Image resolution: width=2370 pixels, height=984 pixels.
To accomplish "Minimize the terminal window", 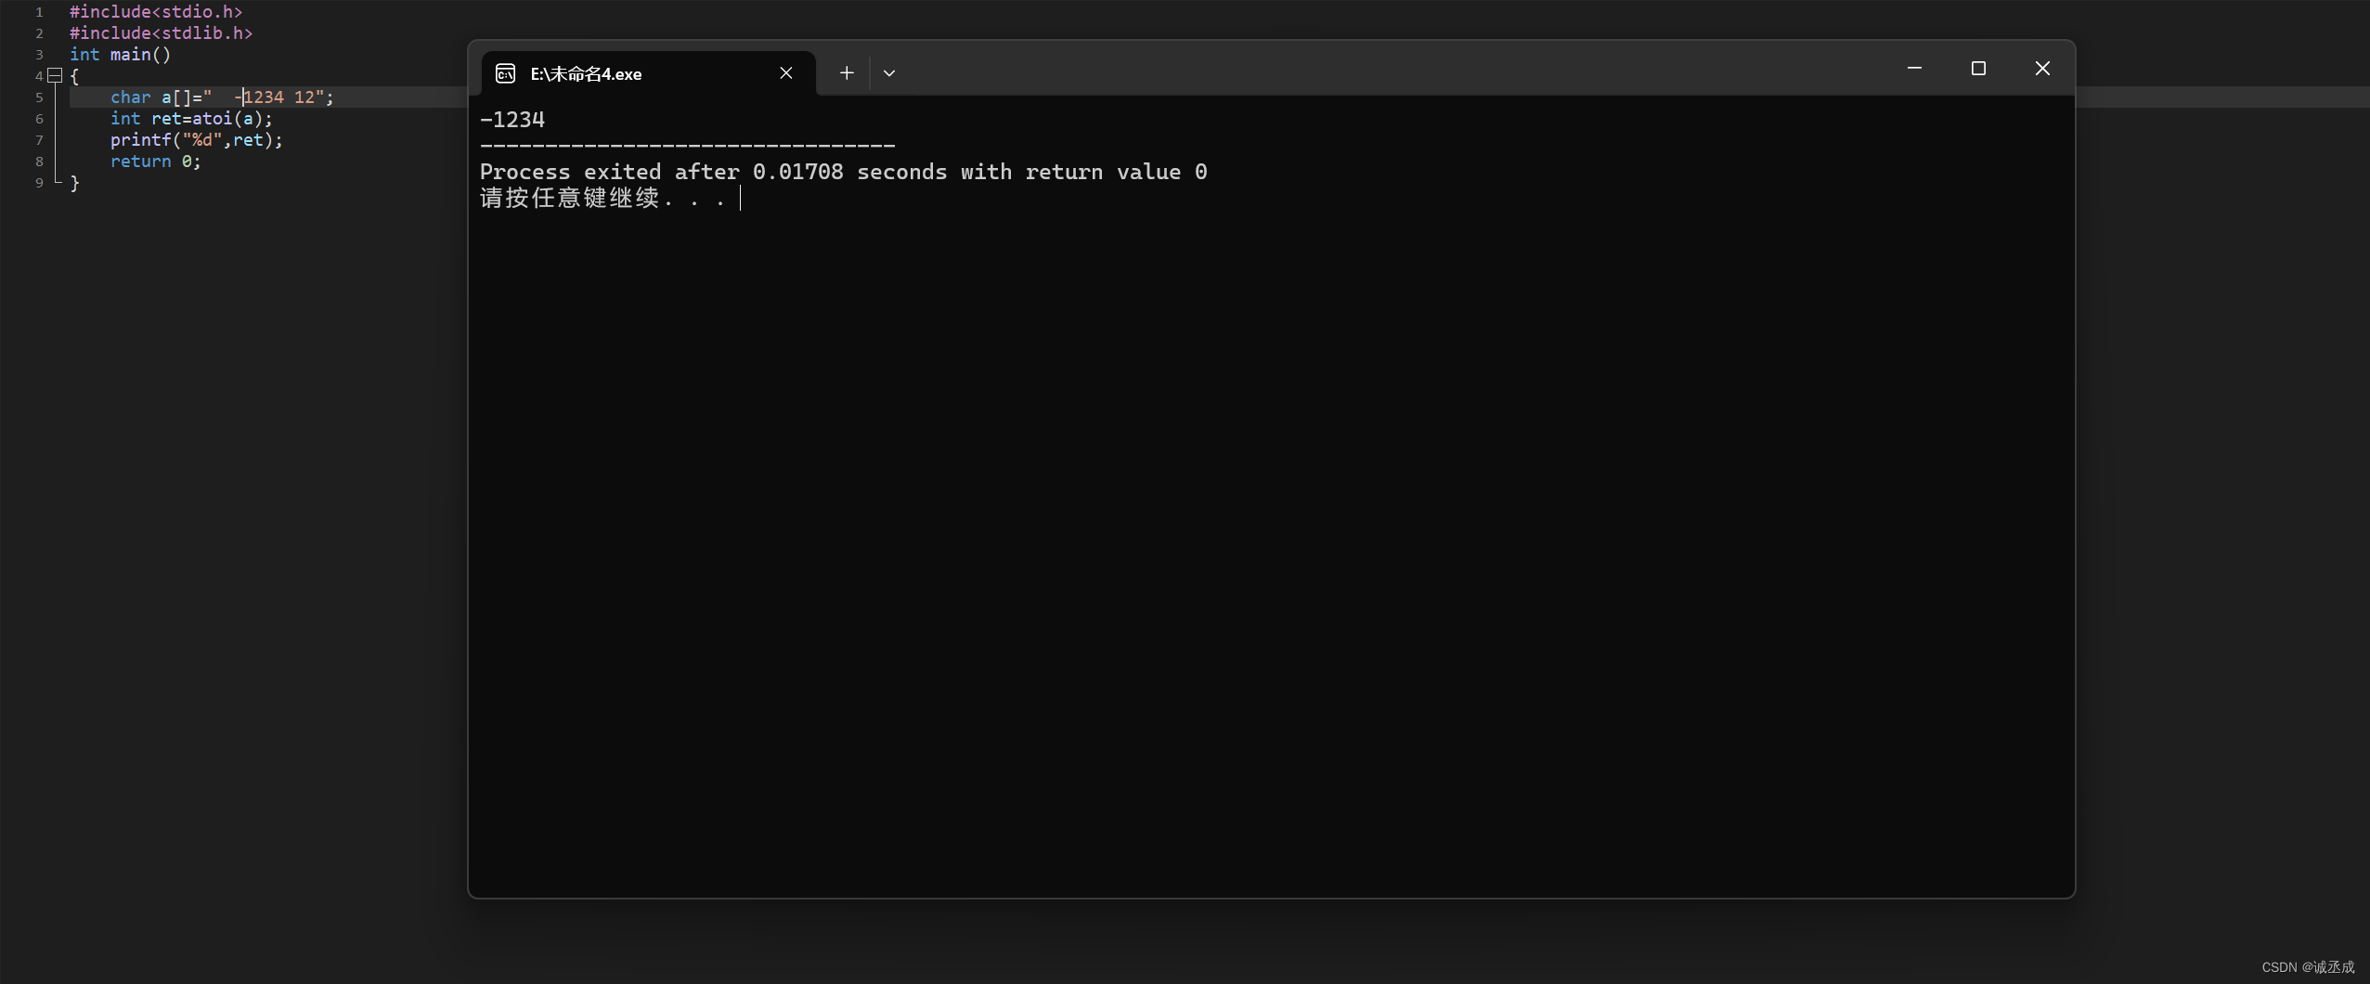I will [1913, 68].
